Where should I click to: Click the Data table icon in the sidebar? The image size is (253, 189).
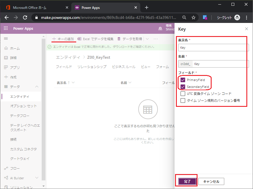tap(6, 86)
